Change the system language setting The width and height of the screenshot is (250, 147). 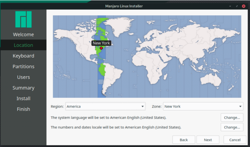pos(232,118)
